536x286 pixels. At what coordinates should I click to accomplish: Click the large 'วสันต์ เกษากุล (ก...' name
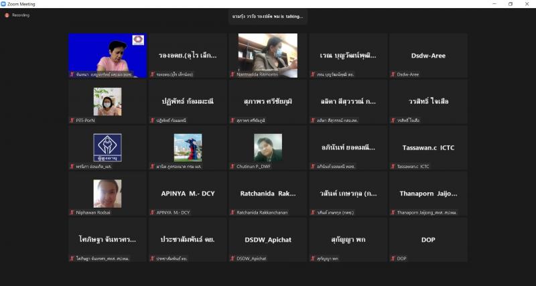348,194
